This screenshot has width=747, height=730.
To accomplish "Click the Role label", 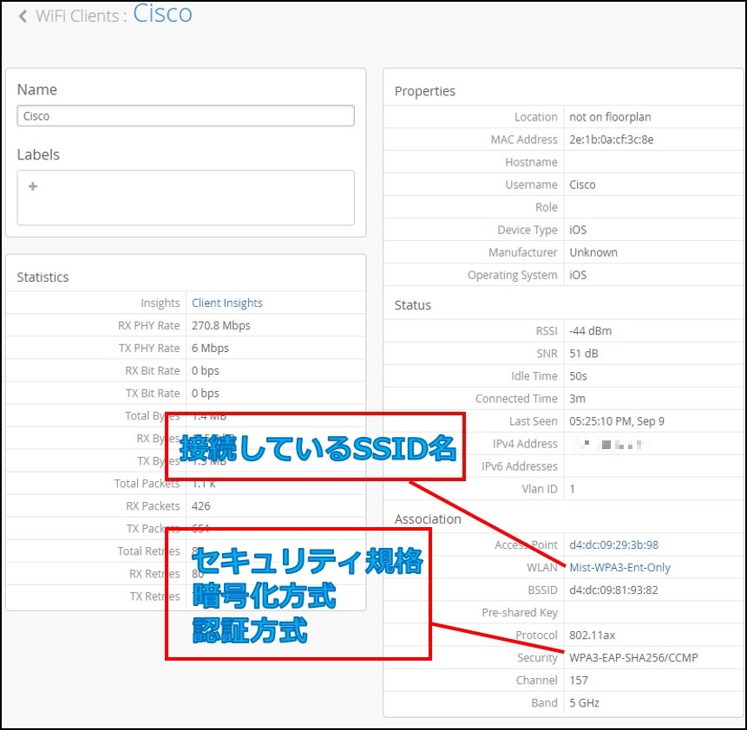I will pos(546,207).
